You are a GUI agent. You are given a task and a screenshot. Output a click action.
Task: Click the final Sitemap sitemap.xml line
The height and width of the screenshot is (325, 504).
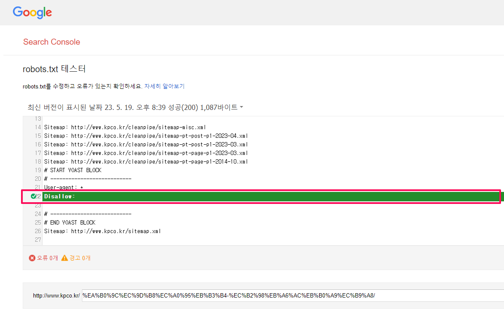click(x=103, y=231)
